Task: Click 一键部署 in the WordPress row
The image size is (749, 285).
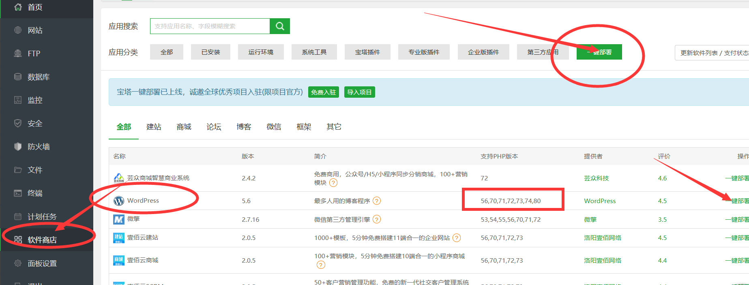Action: [737, 201]
